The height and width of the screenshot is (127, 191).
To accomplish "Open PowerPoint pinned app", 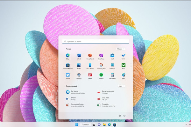I will pyautogui.click(x=90, y=57).
